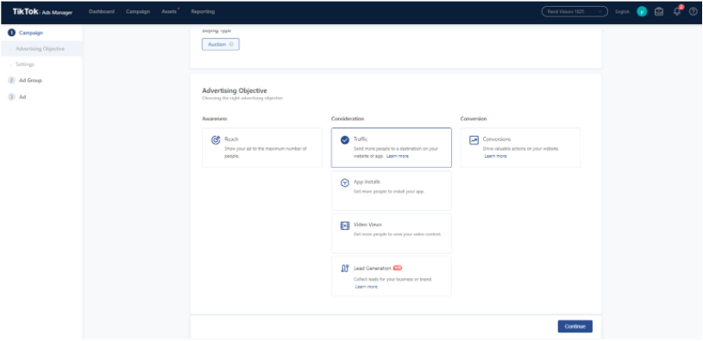The image size is (703, 341).
Task: Select the Auction buying type
Action: (220, 44)
